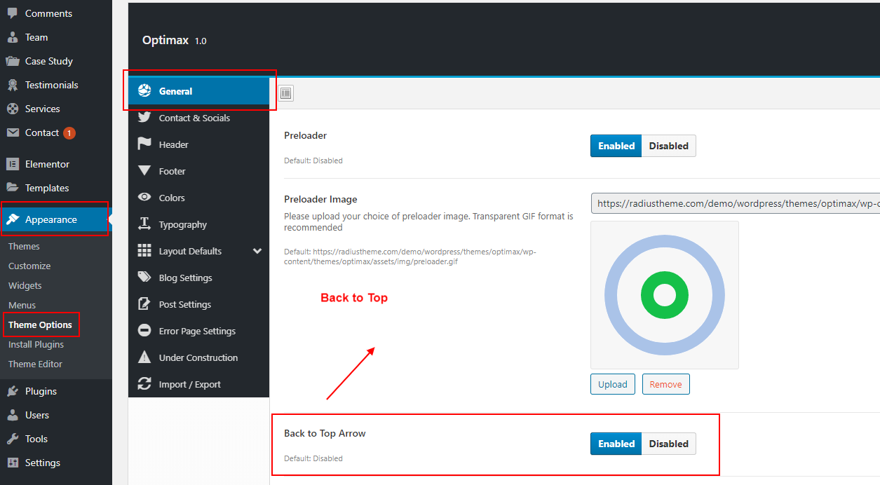The height and width of the screenshot is (485, 880).
Task: Open the Theme Editor submenu link
Action: (x=35, y=364)
